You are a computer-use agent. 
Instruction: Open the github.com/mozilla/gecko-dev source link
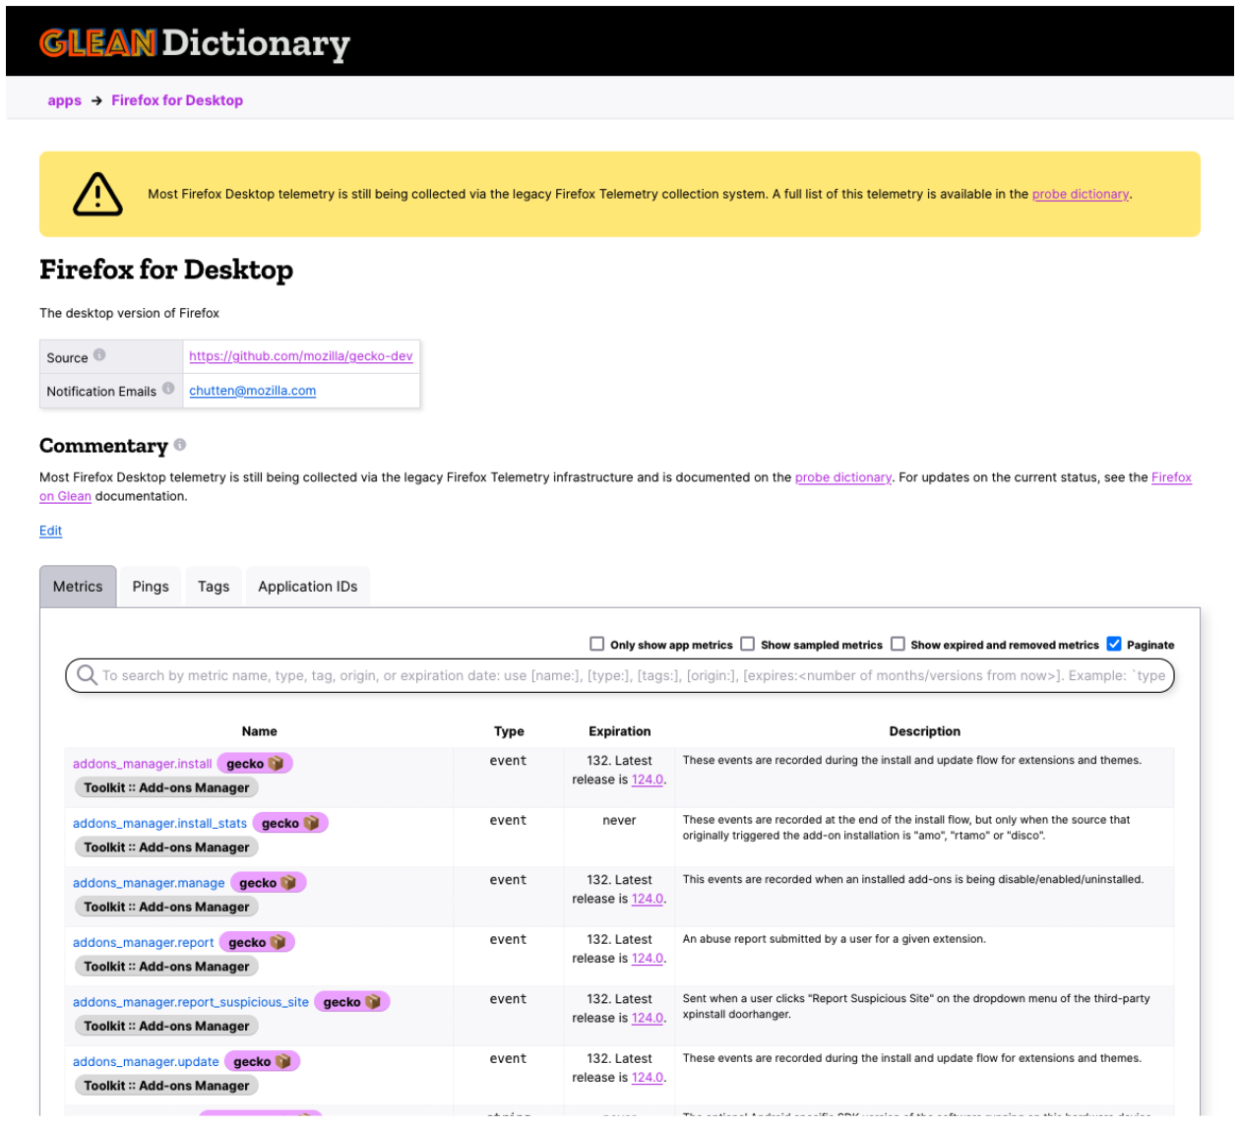click(x=301, y=356)
